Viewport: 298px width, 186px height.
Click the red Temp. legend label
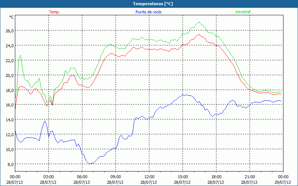click(x=54, y=12)
